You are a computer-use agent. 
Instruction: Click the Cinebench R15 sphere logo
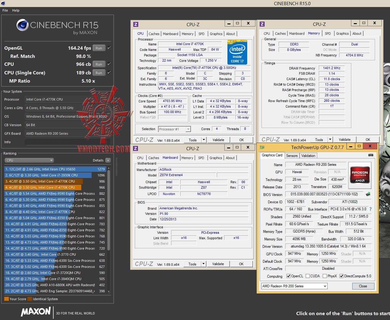(23, 25)
